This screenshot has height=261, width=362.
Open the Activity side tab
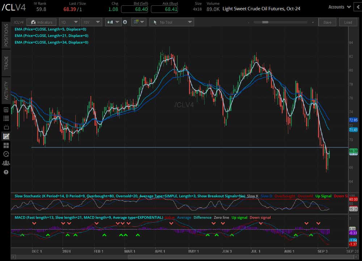(x=6, y=90)
